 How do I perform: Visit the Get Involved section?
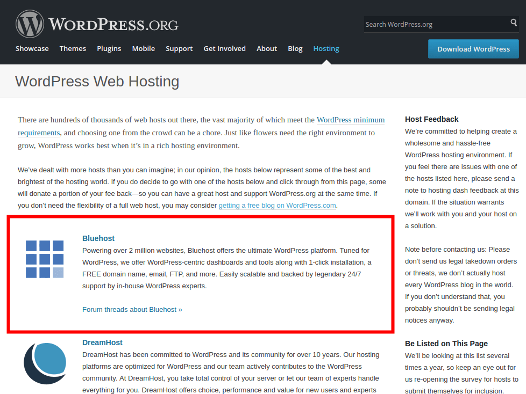pos(224,48)
